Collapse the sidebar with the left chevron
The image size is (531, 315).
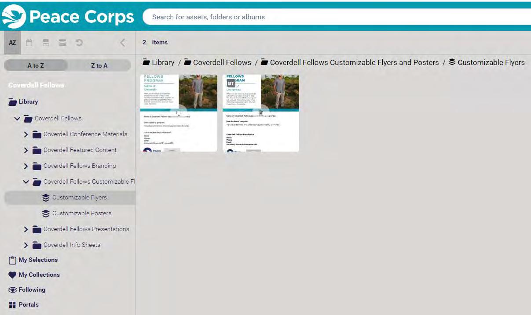pos(123,43)
